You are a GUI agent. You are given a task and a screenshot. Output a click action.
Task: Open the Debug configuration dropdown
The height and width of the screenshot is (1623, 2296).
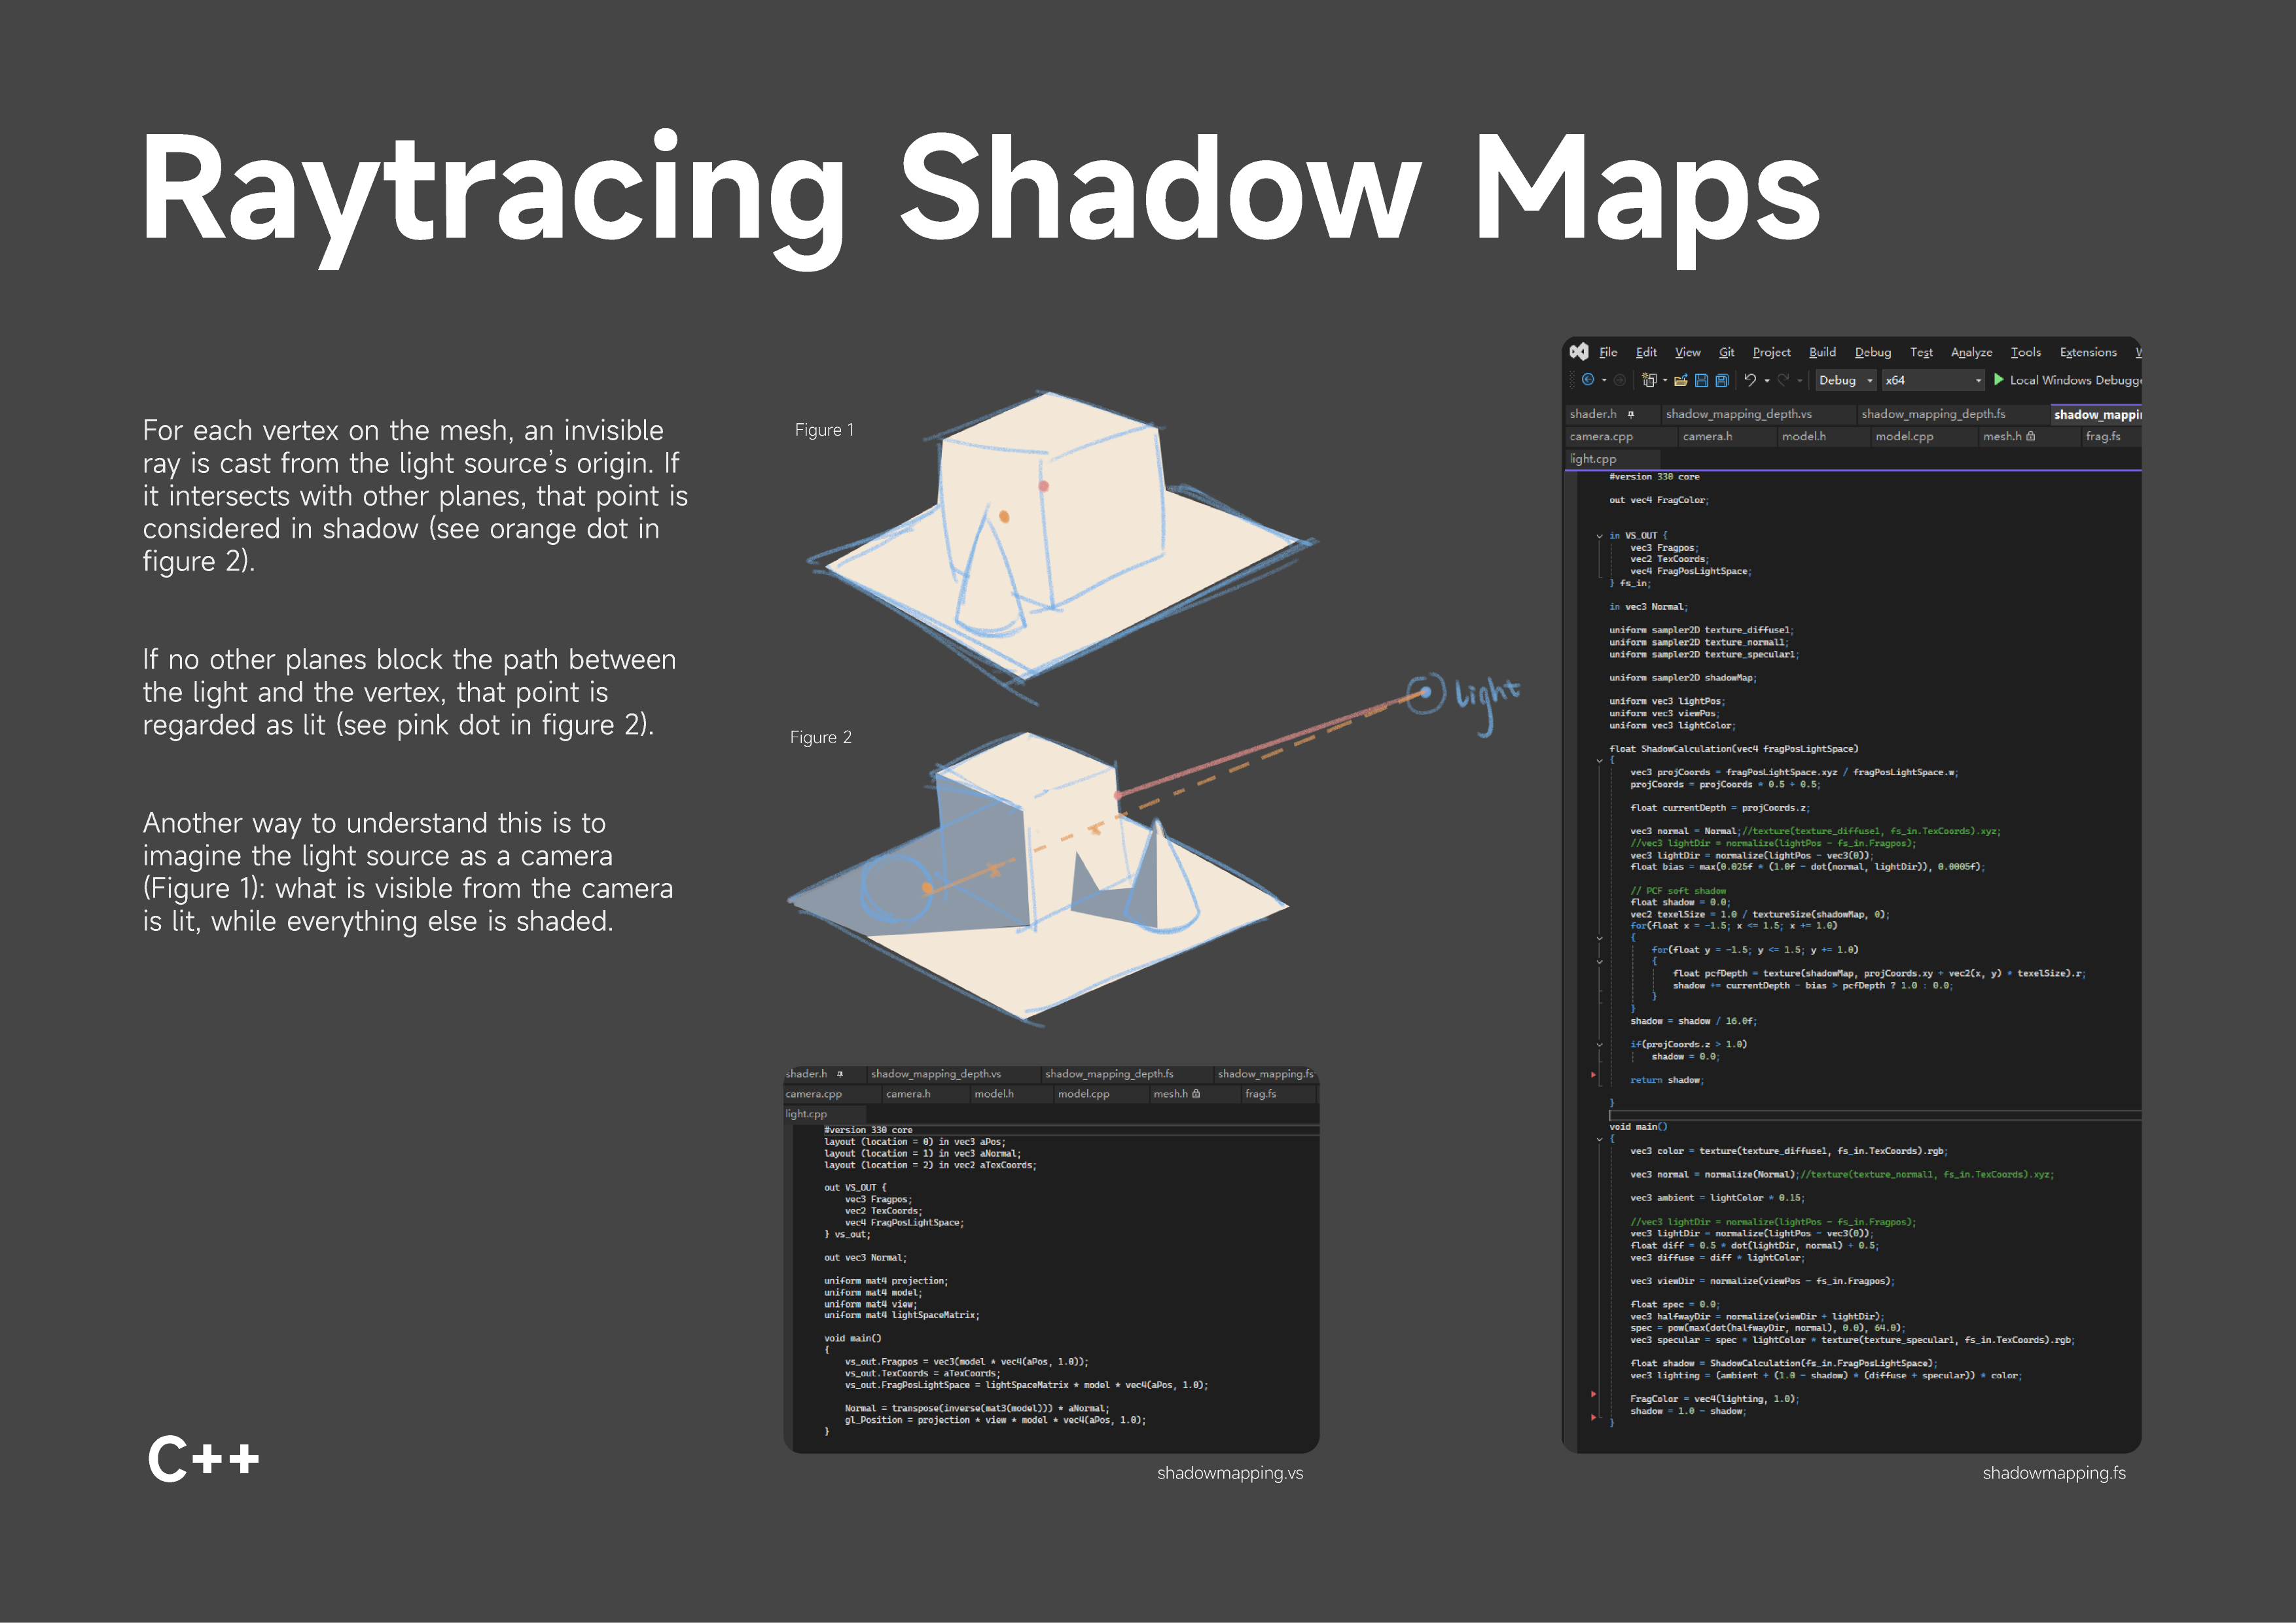1869,381
